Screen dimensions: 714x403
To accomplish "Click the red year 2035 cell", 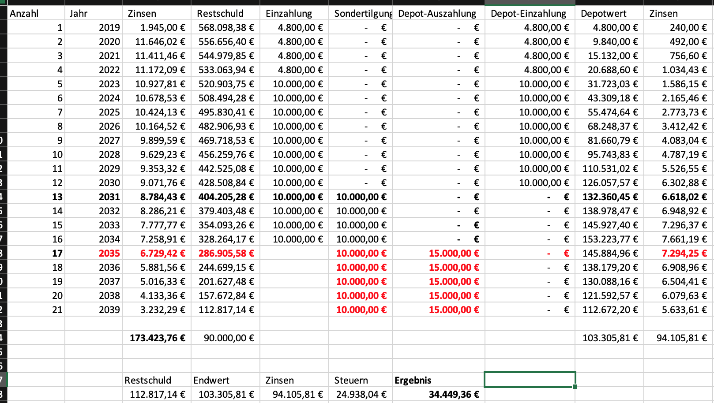I will (x=94, y=253).
